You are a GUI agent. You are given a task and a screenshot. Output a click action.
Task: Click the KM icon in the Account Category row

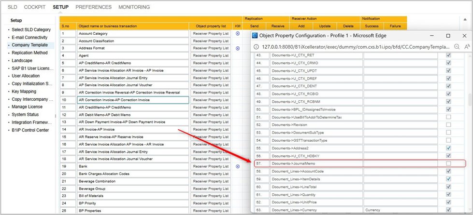pyautogui.click(x=237, y=34)
